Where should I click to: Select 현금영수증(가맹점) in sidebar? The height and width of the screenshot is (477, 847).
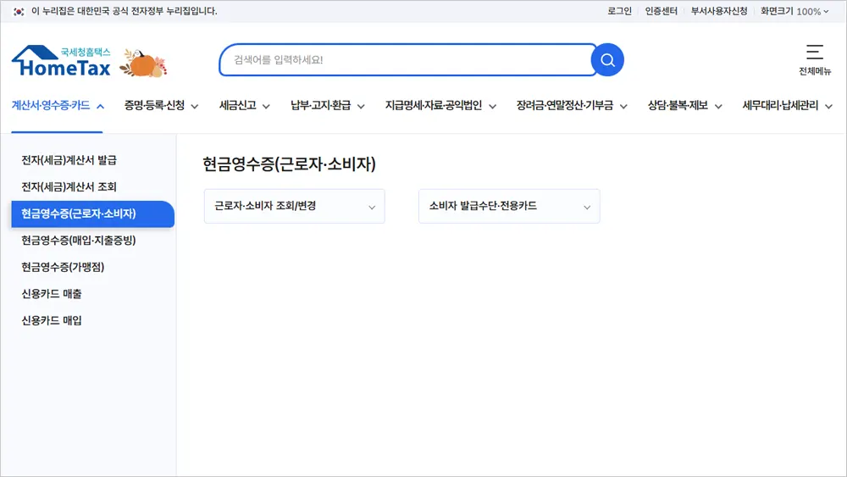point(63,267)
